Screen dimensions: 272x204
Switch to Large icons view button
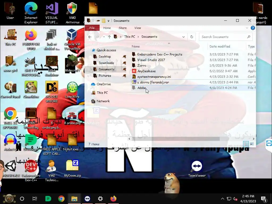(x=252, y=144)
